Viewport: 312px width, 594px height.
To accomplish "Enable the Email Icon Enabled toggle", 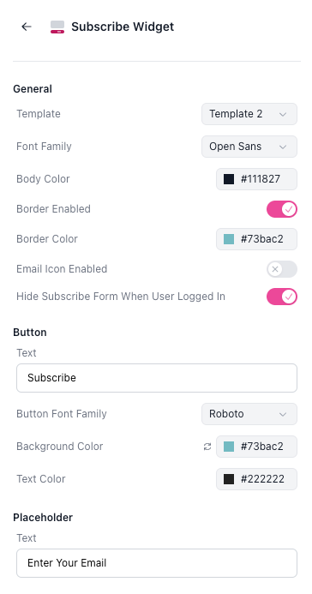I will [282, 269].
